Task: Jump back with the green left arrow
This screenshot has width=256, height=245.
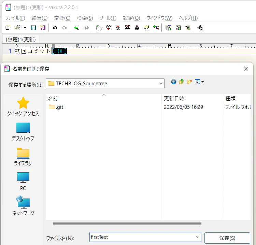Action: (x=77, y=28)
